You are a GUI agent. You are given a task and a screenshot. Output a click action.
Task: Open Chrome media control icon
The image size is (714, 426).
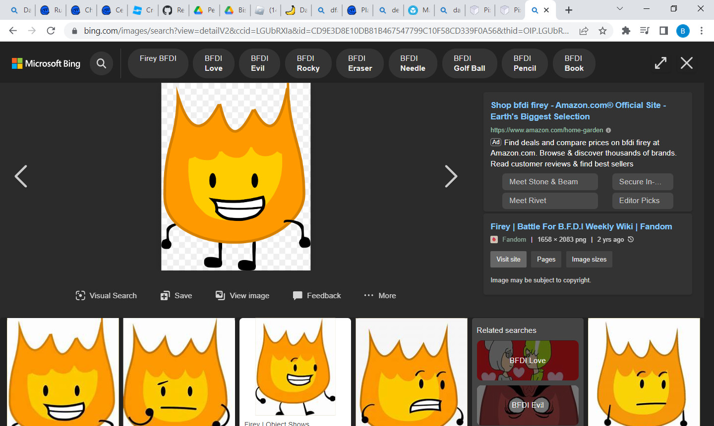click(x=645, y=31)
